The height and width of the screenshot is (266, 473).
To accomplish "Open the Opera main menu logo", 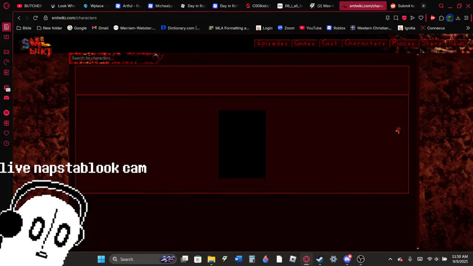I will pyautogui.click(x=6, y=6).
